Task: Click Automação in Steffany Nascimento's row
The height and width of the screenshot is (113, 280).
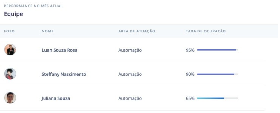Action: coord(130,74)
